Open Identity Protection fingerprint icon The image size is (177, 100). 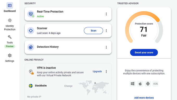click(10, 20)
